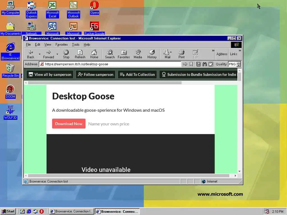287x215 pixels.
Task: Click the bookmark ribbon icon in address toolbar
Action: (x=191, y=64)
